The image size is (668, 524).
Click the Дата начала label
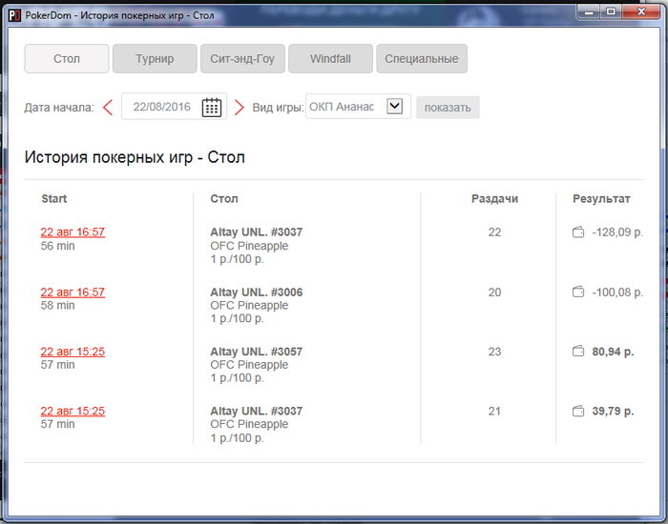59,108
